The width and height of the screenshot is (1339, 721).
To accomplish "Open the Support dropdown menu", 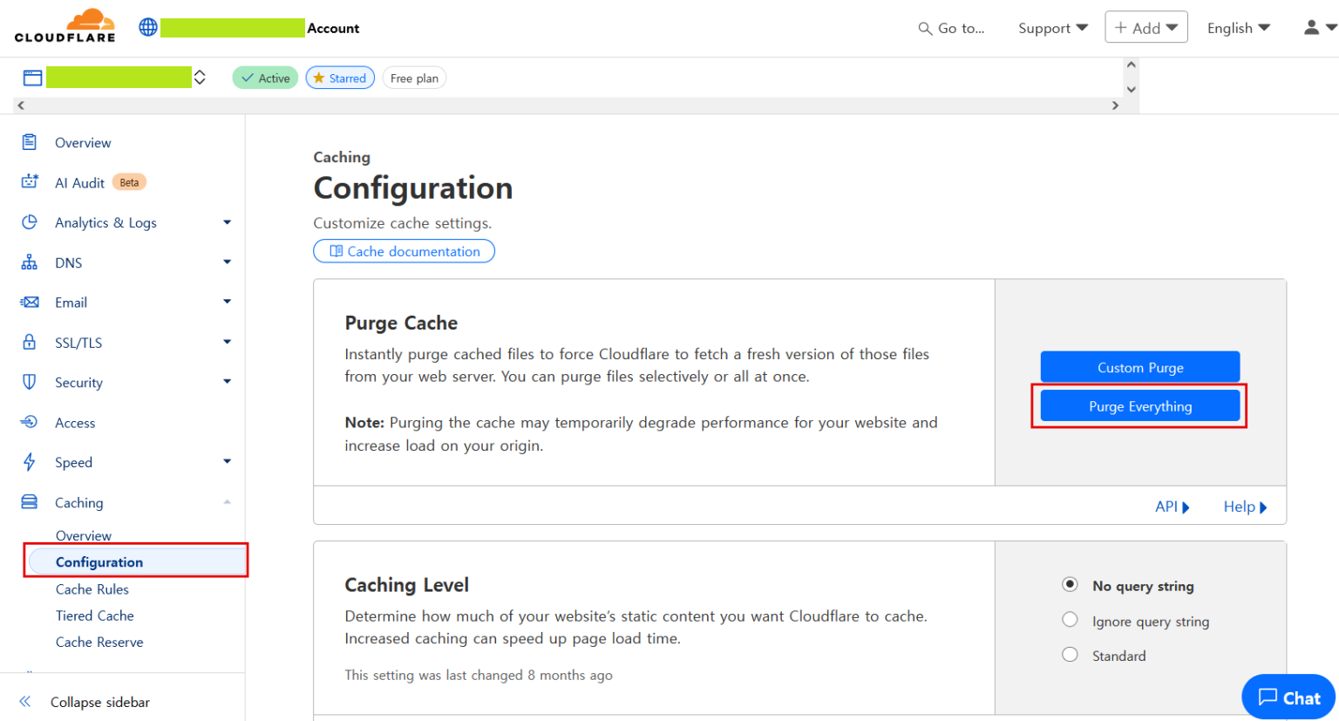I will [x=1053, y=28].
